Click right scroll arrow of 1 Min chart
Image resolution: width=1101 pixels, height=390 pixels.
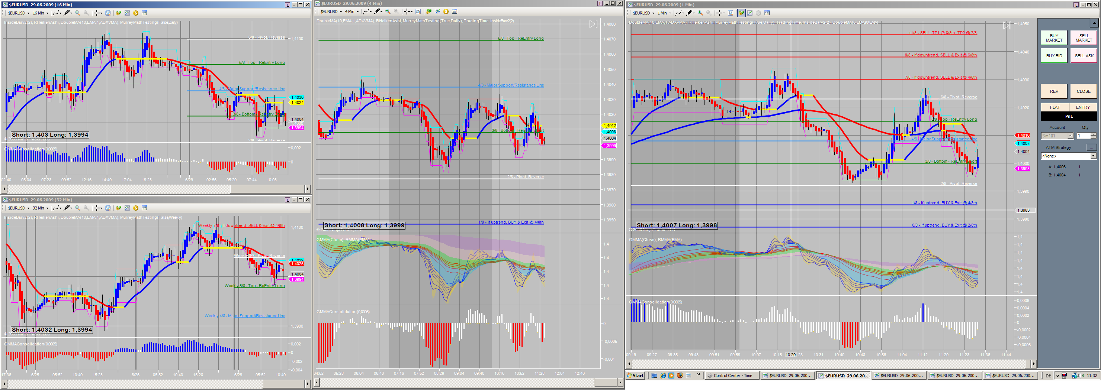coord(1033,364)
